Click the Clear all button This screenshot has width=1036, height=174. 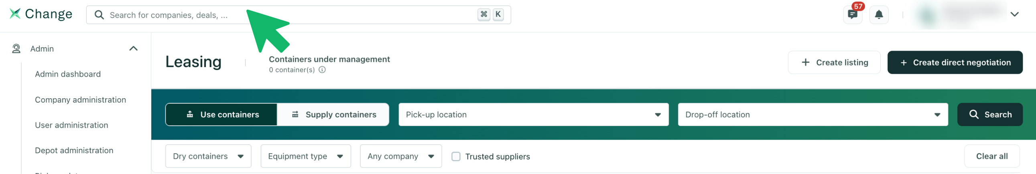pos(991,156)
